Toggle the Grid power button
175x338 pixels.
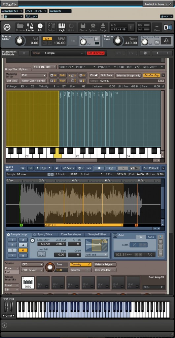pyautogui.click(x=115, y=235)
